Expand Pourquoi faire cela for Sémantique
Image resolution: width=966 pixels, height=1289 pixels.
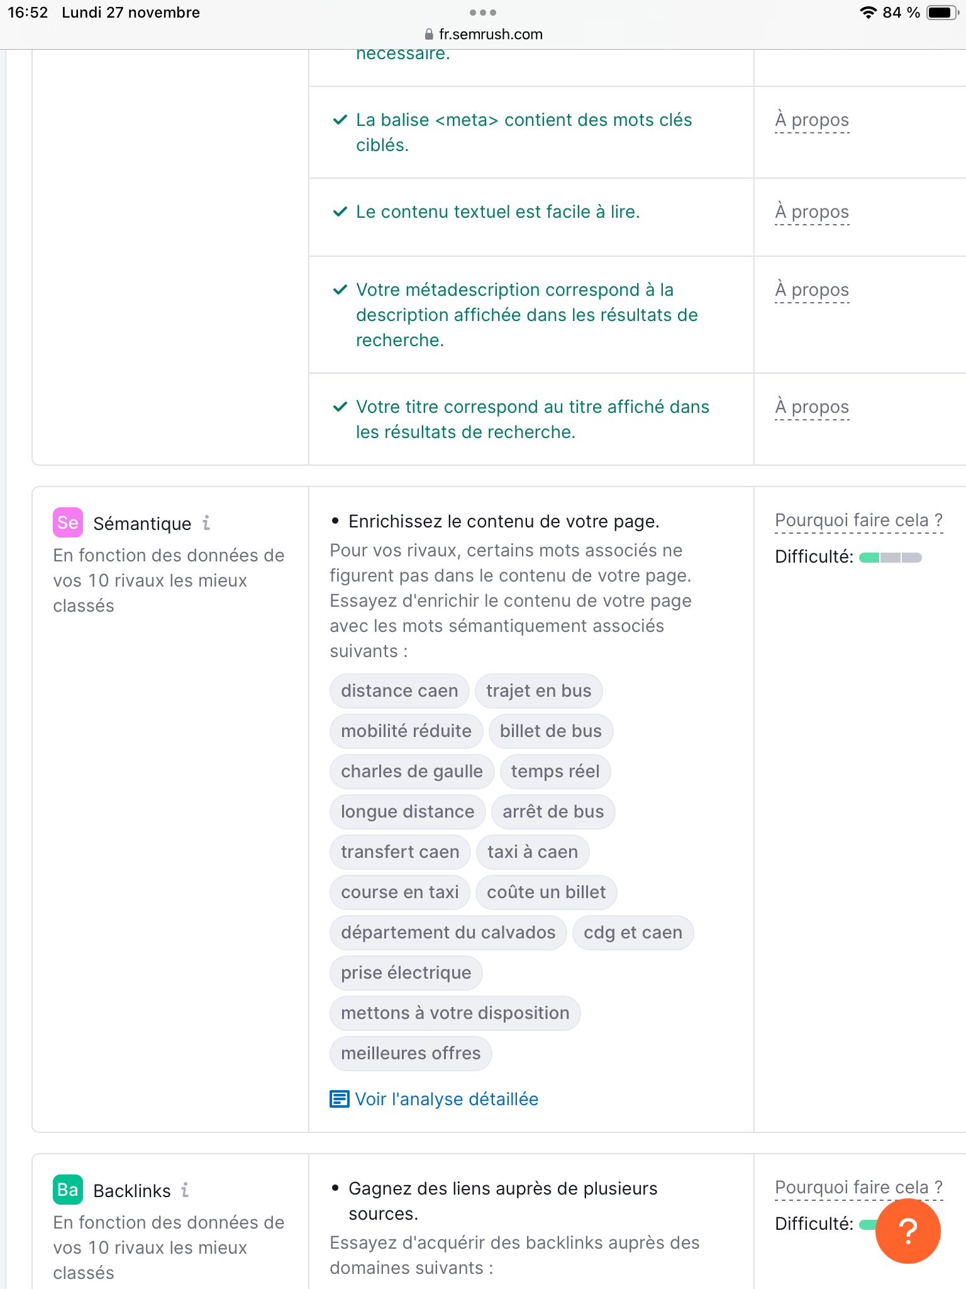point(858,521)
